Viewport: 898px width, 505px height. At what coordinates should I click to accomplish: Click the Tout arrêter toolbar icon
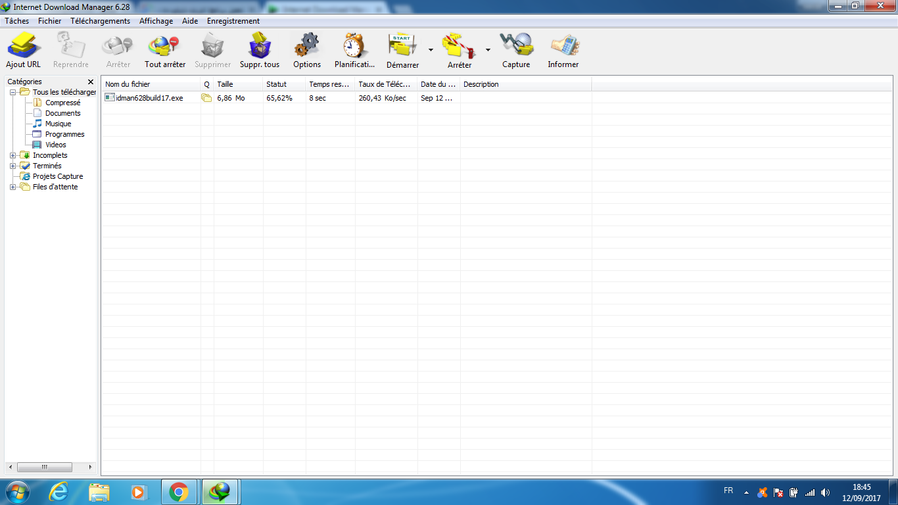(165, 45)
